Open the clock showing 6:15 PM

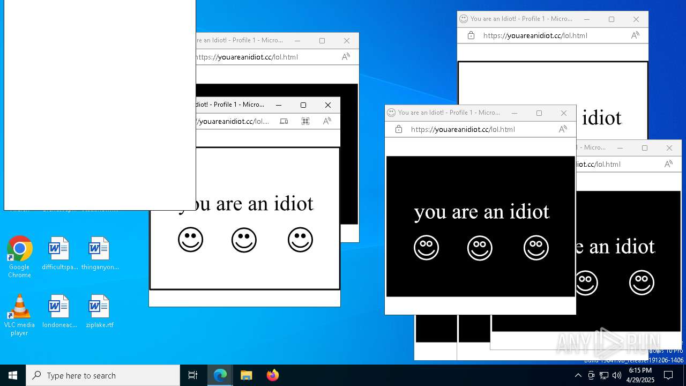click(640, 375)
